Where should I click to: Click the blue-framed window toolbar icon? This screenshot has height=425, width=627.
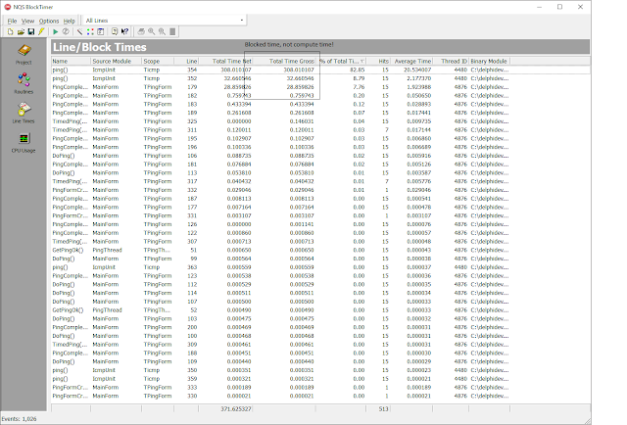(100, 31)
